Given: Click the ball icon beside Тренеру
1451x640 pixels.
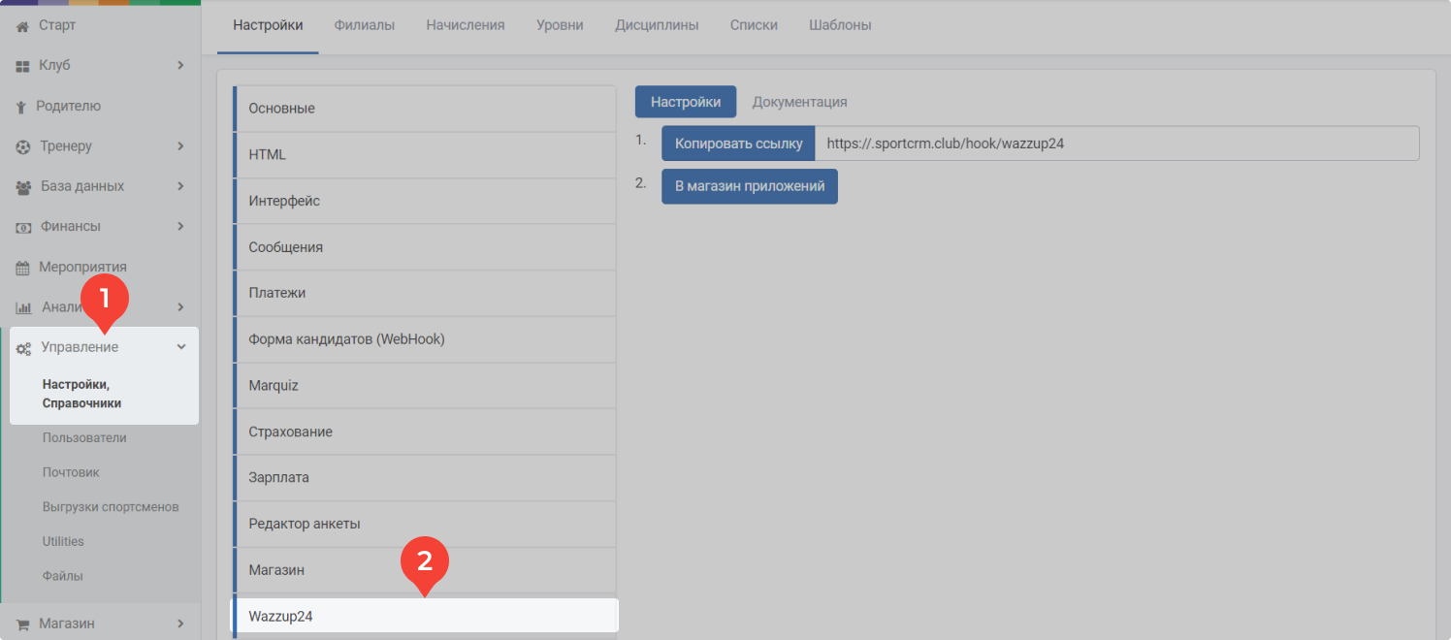Looking at the screenshot, I should (x=23, y=146).
